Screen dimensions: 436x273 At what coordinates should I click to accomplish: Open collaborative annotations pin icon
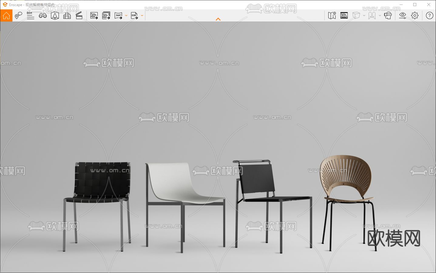coord(19,15)
